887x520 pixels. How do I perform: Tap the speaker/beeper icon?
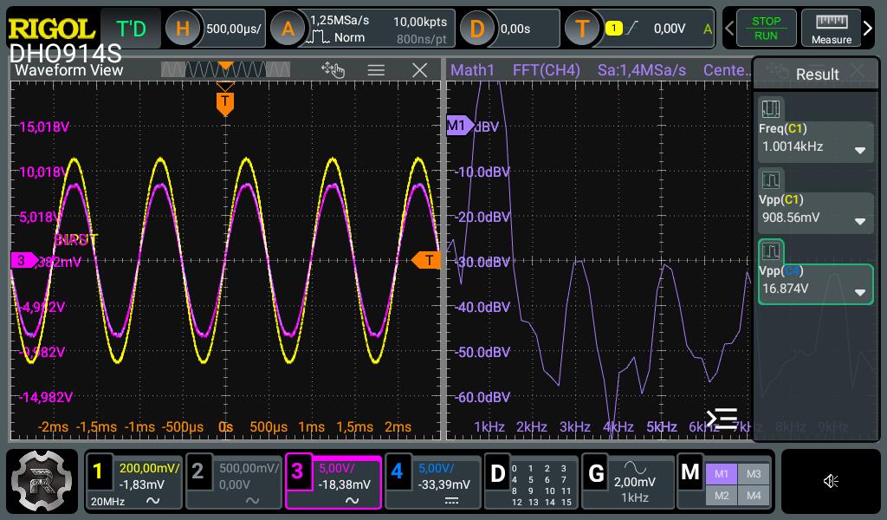coord(831,481)
